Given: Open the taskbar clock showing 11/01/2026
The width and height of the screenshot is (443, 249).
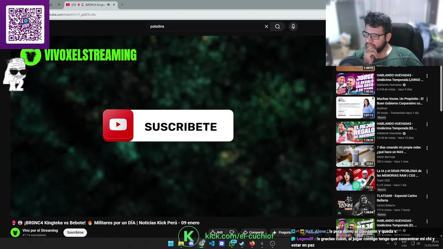Looking at the screenshot, I should coord(432,243).
